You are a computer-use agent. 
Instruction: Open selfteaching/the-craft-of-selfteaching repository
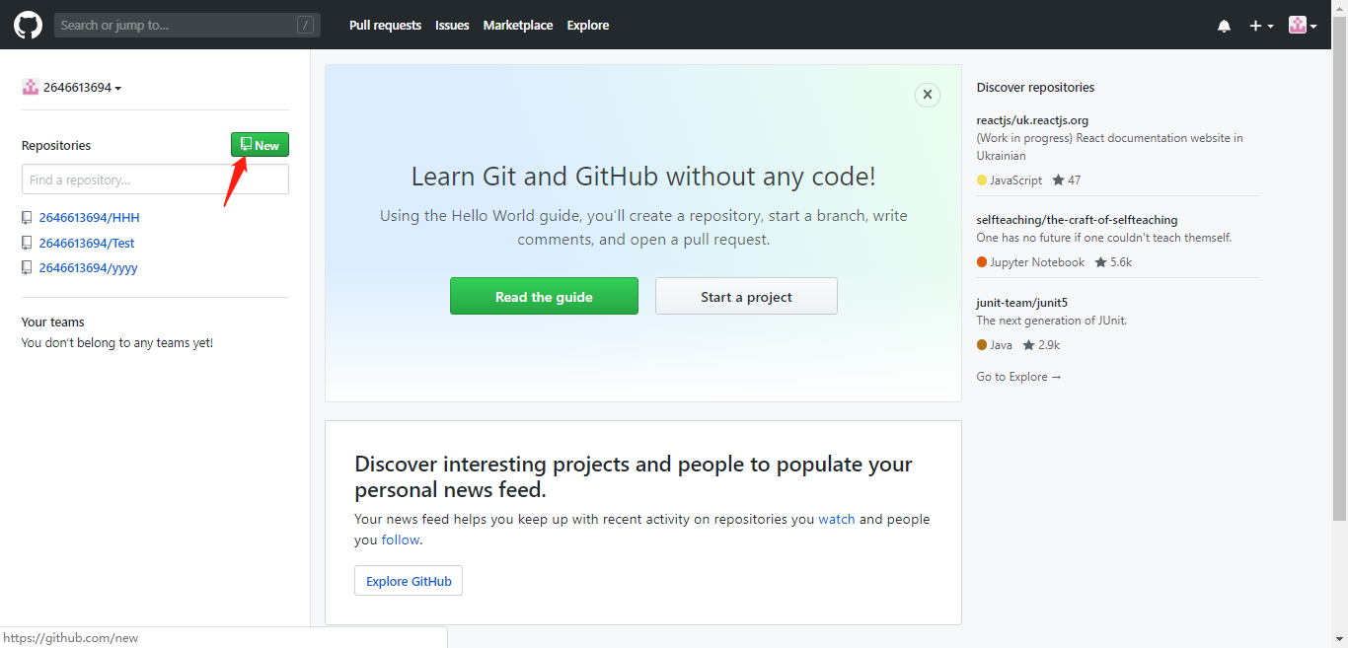(x=1077, y=220)
